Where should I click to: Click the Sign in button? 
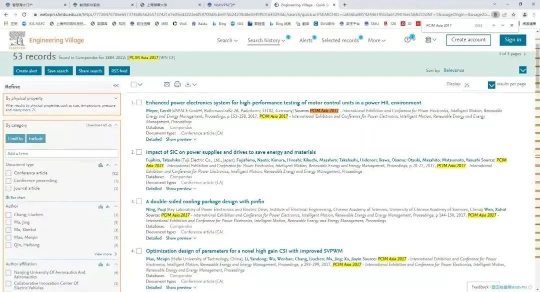[512, 40]
